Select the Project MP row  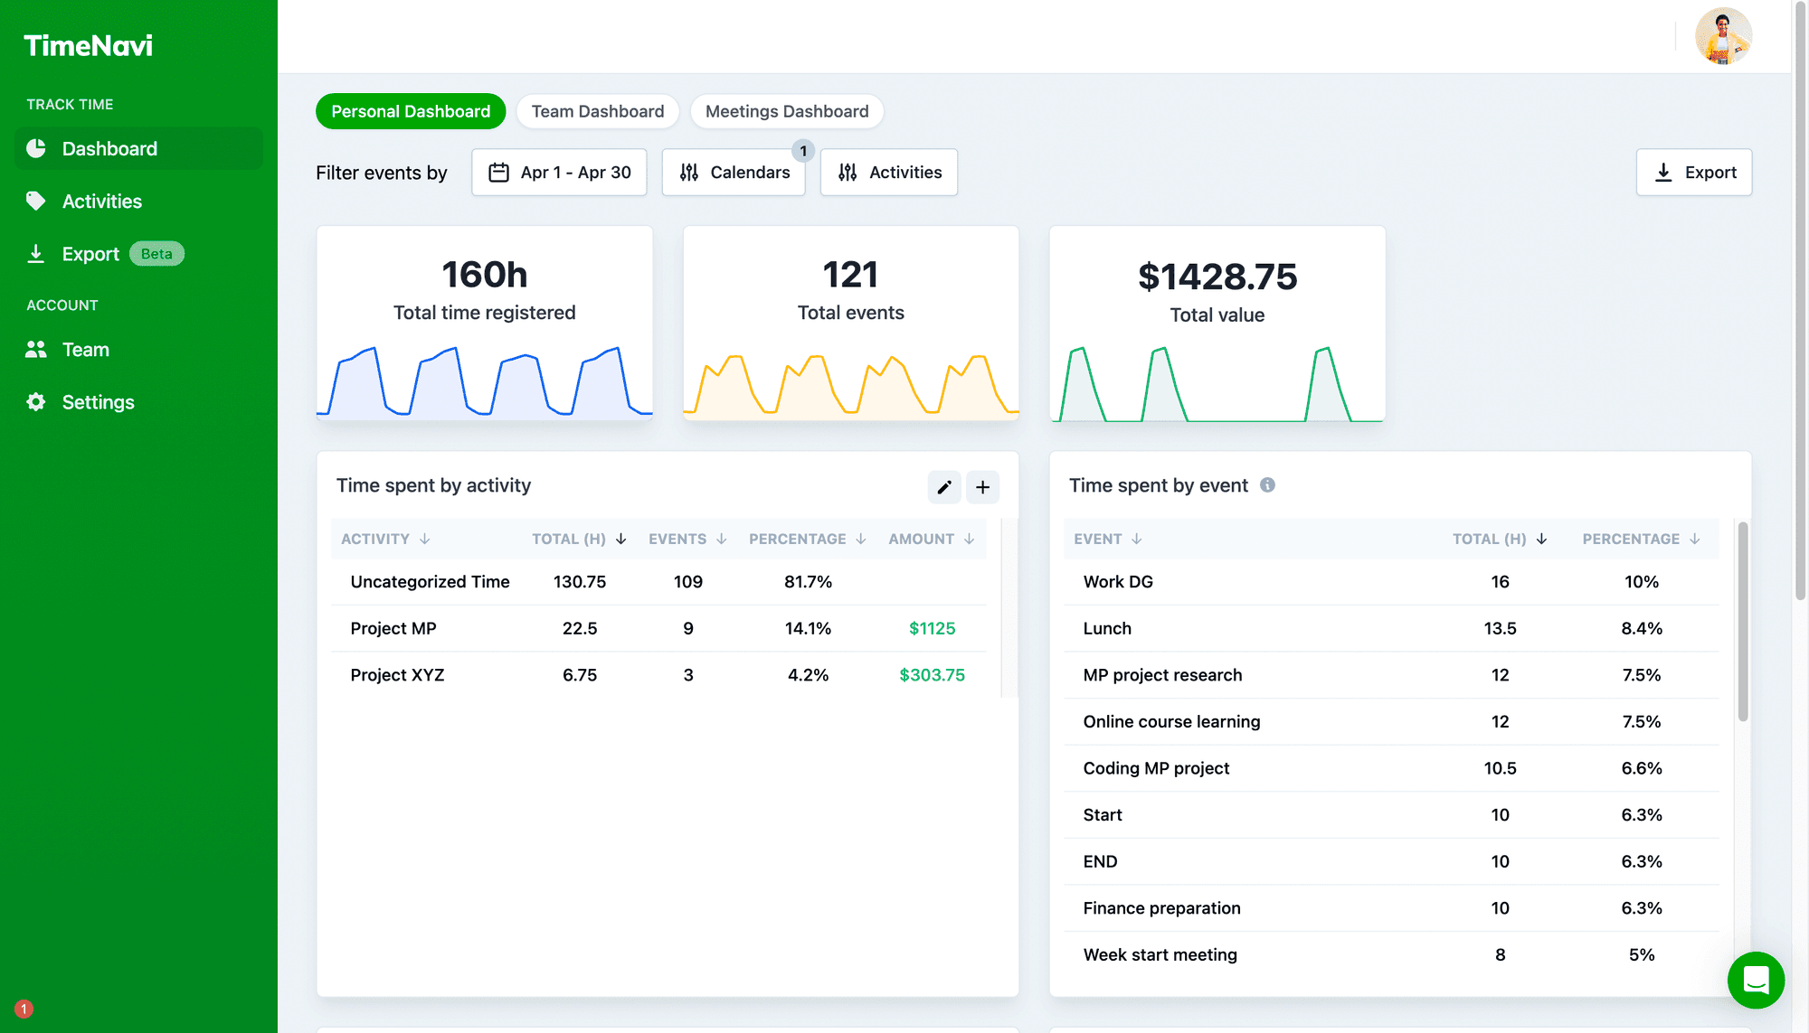pos(658,628)
